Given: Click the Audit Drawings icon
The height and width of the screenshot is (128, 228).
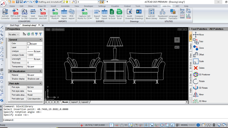Looking at the screenshot, I should click(130, 14).
